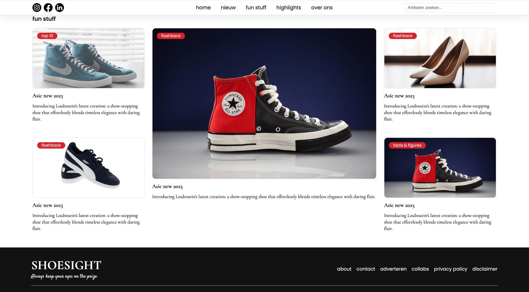Open the disclaimer footer link
Viewport: 529px width, 292px height.
[485, 269]
